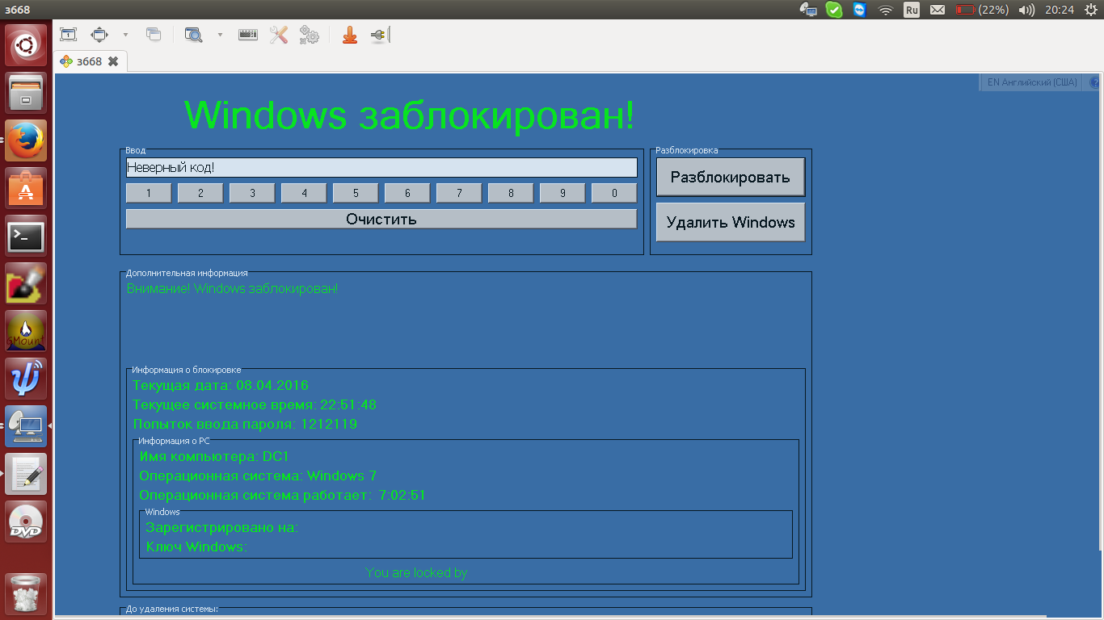
Task: Expand the dropdown arrow beside the magnifier icon
Action: point(220,35)
